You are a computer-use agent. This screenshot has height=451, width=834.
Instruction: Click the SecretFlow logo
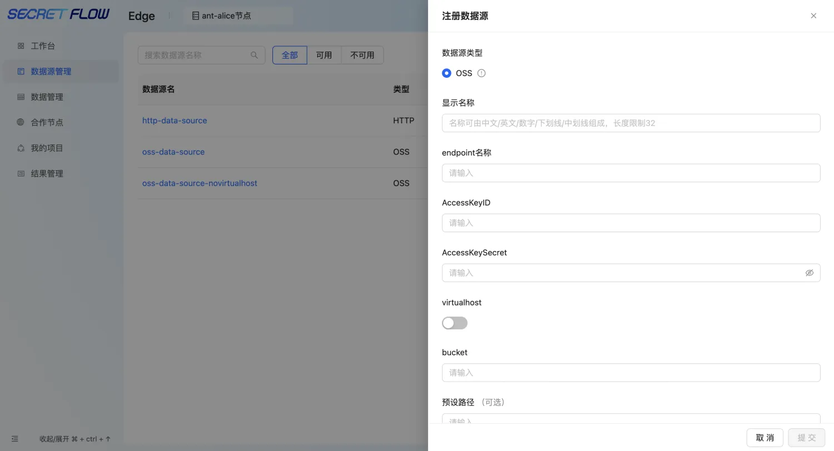58,14
